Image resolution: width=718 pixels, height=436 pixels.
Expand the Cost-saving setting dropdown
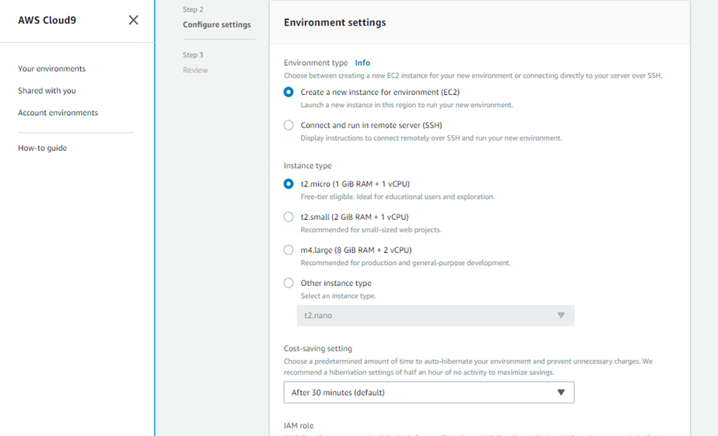428,392
